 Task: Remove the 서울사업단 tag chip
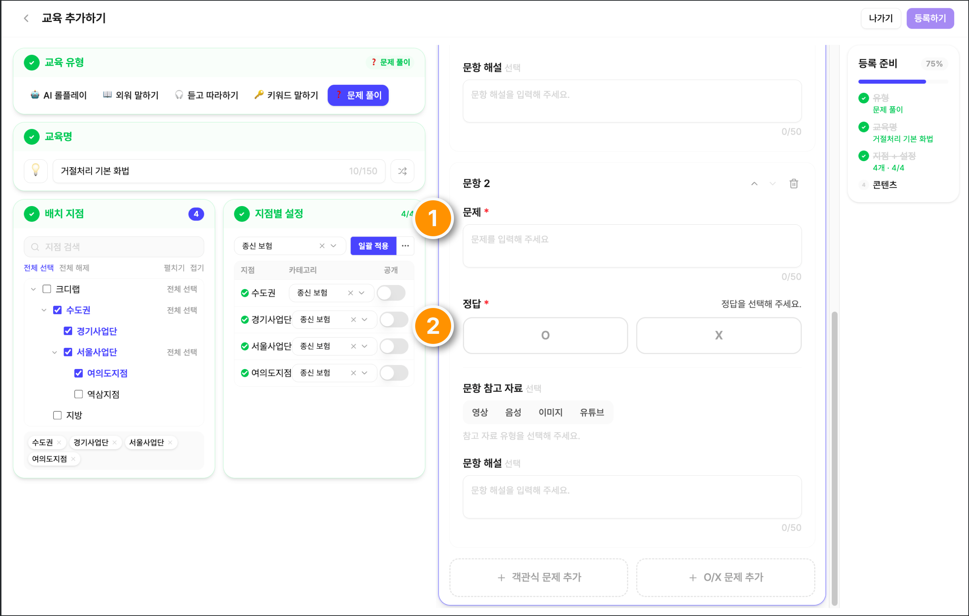coord(170,442)
